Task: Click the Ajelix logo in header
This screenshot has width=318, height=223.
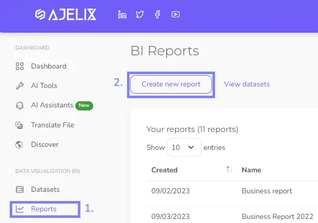Action: (66, 14)
